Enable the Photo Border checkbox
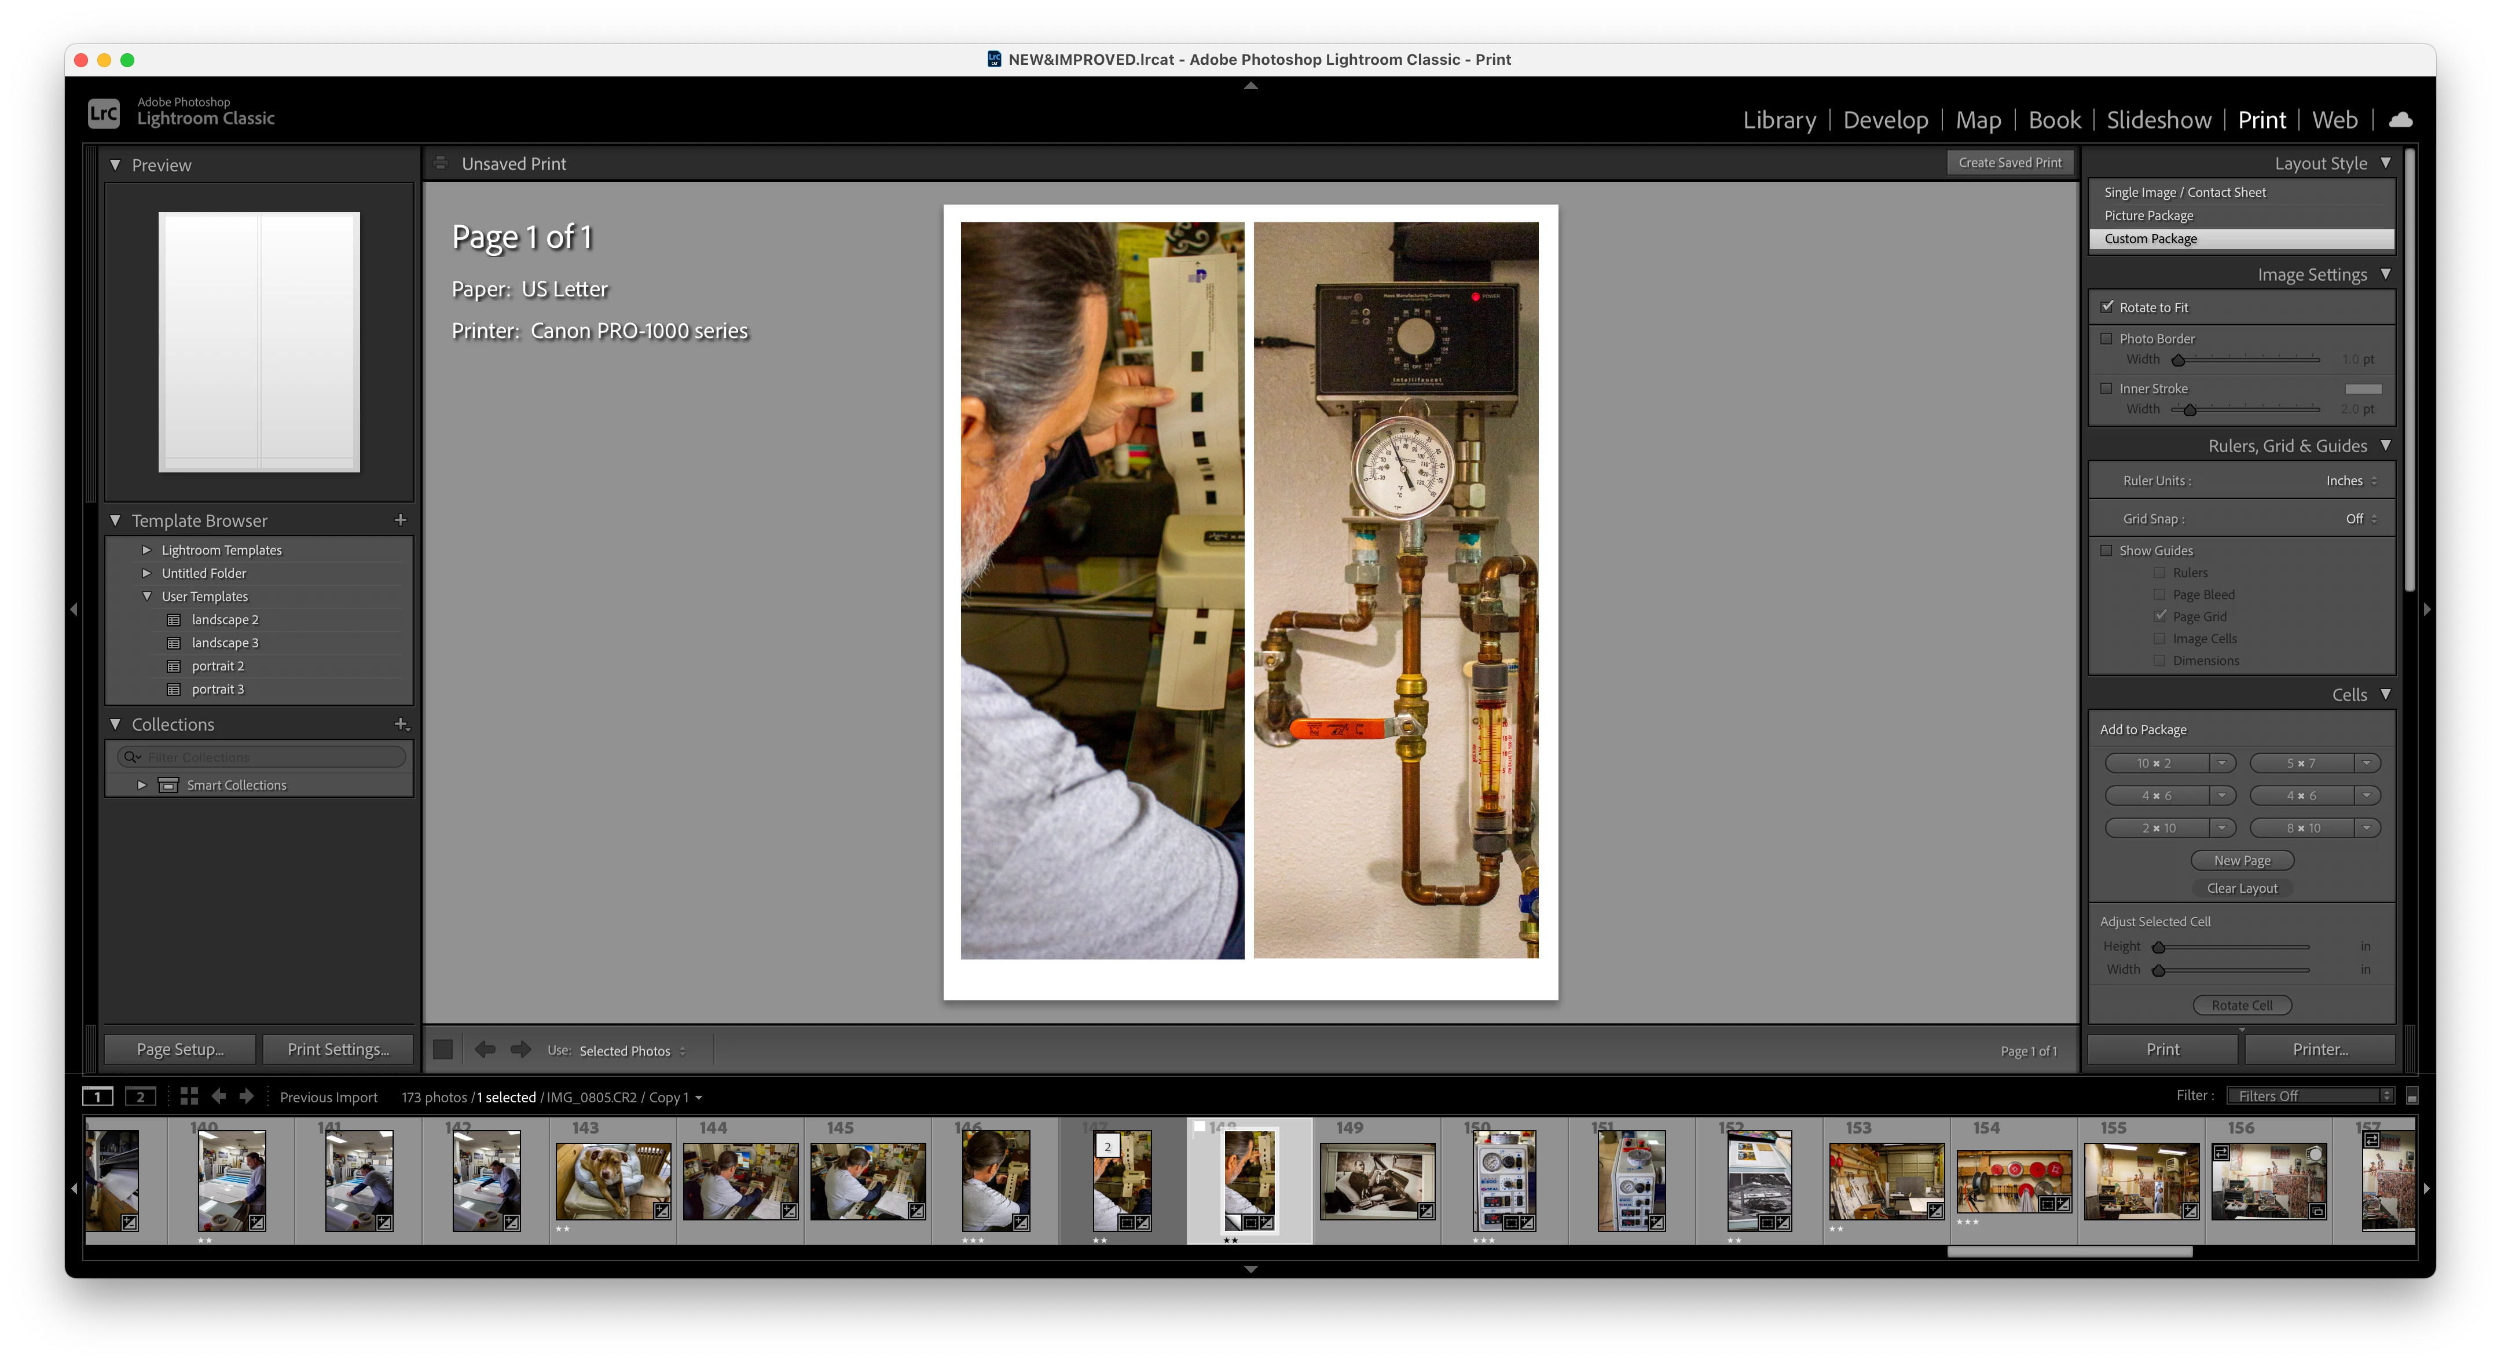The height and width of the screenshot is (1364, 2501). 2107,339
